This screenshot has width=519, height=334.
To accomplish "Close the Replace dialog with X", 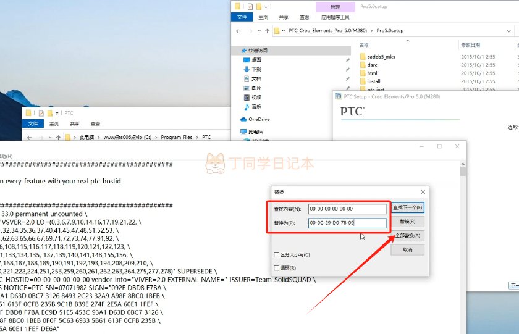I will coord(423,192).
